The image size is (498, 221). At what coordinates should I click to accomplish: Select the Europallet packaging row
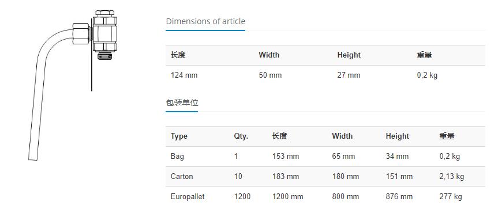pyautogui.click(x=325, y=197)
